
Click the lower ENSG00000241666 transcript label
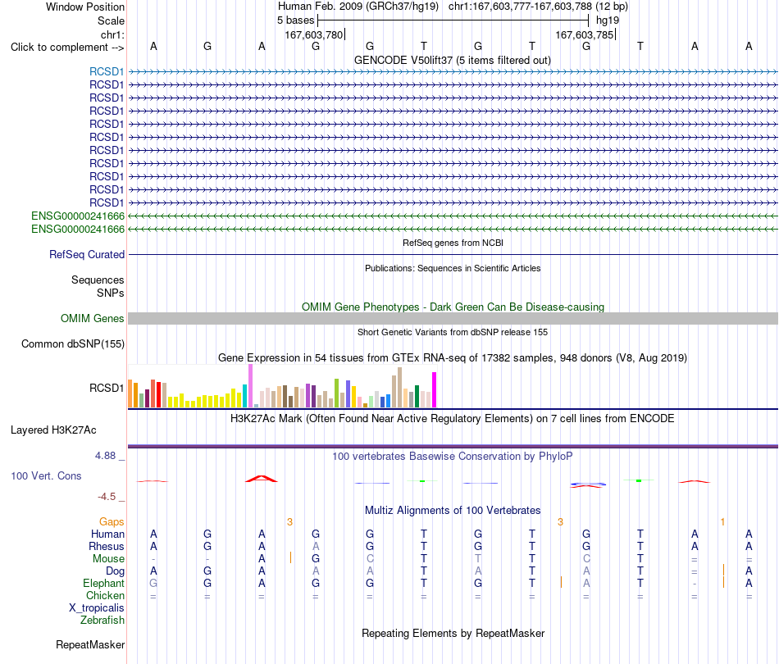(x=78, y=229)
